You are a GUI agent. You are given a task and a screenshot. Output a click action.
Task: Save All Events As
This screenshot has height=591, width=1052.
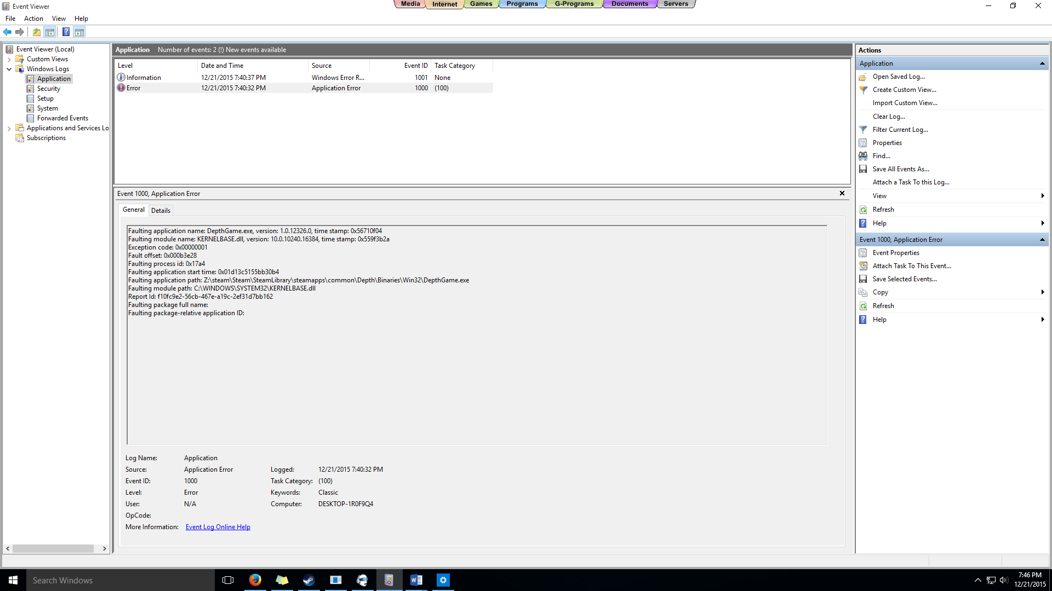tap(901, 169)
